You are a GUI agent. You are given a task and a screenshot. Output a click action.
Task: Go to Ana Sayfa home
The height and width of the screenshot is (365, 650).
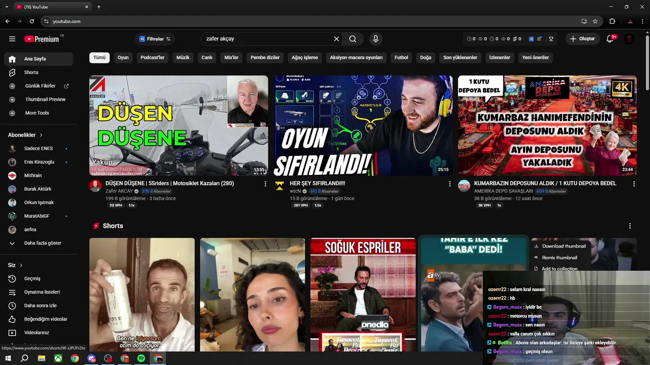[x=39, y=59]
